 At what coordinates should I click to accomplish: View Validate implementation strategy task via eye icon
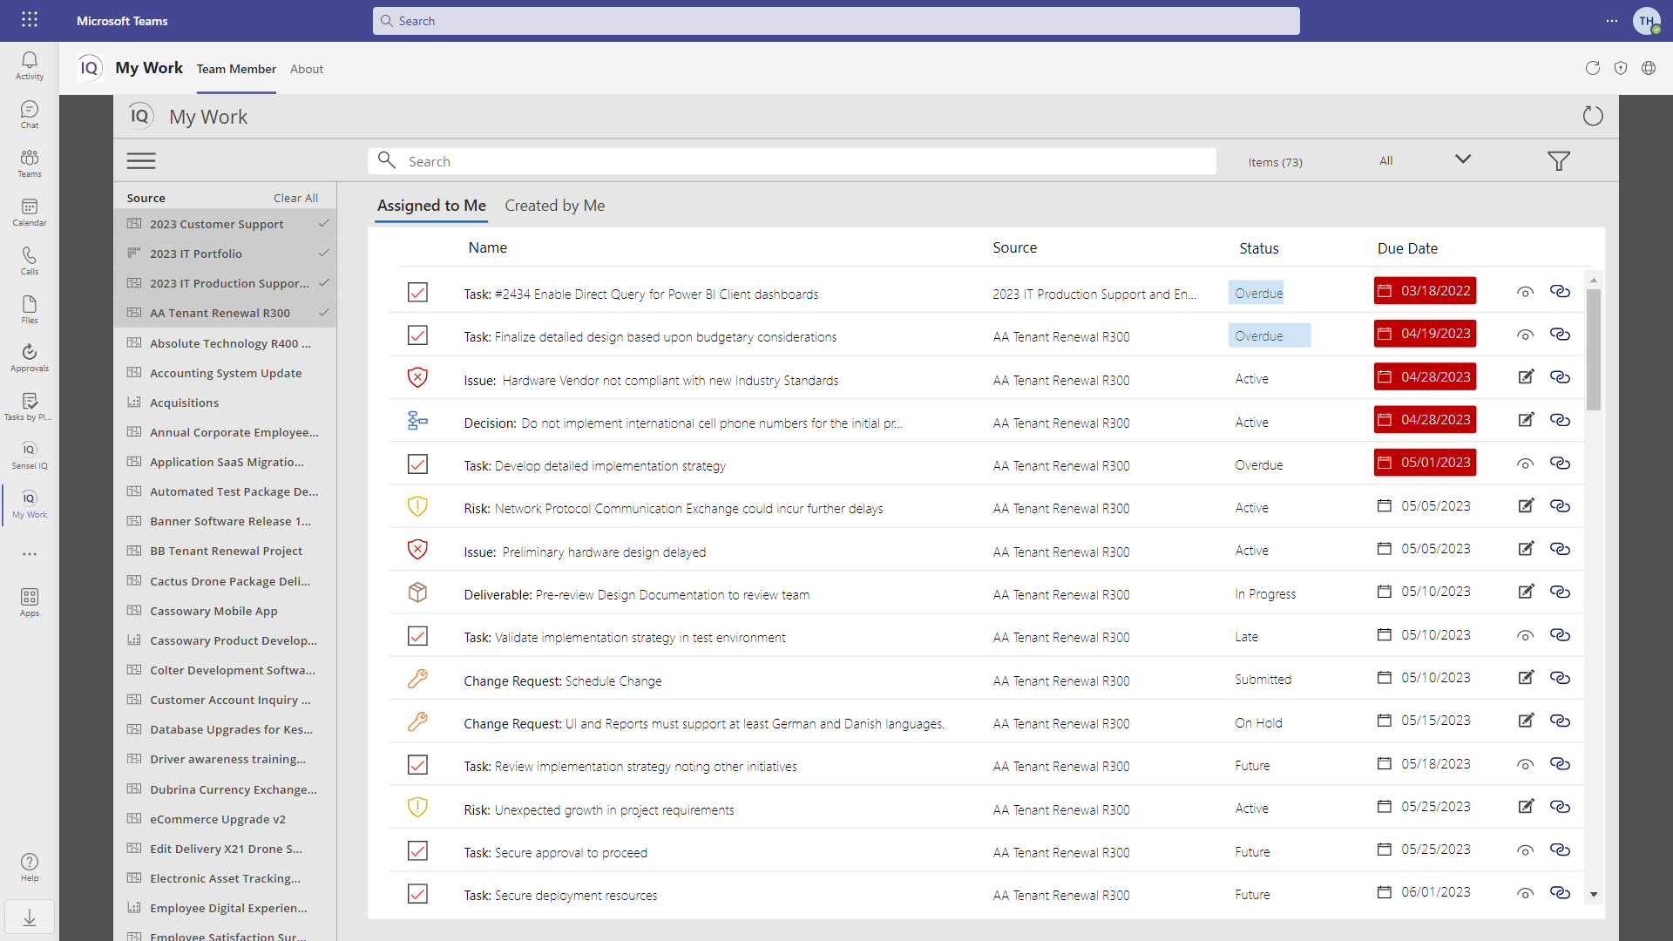[x=1525, y=636]
